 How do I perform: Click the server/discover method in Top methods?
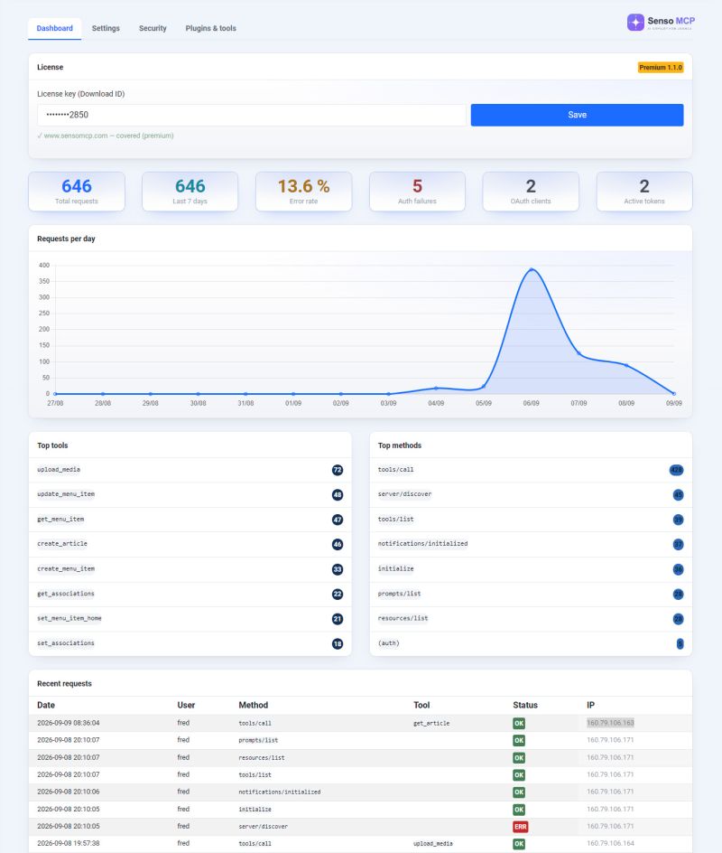point(404,494)
